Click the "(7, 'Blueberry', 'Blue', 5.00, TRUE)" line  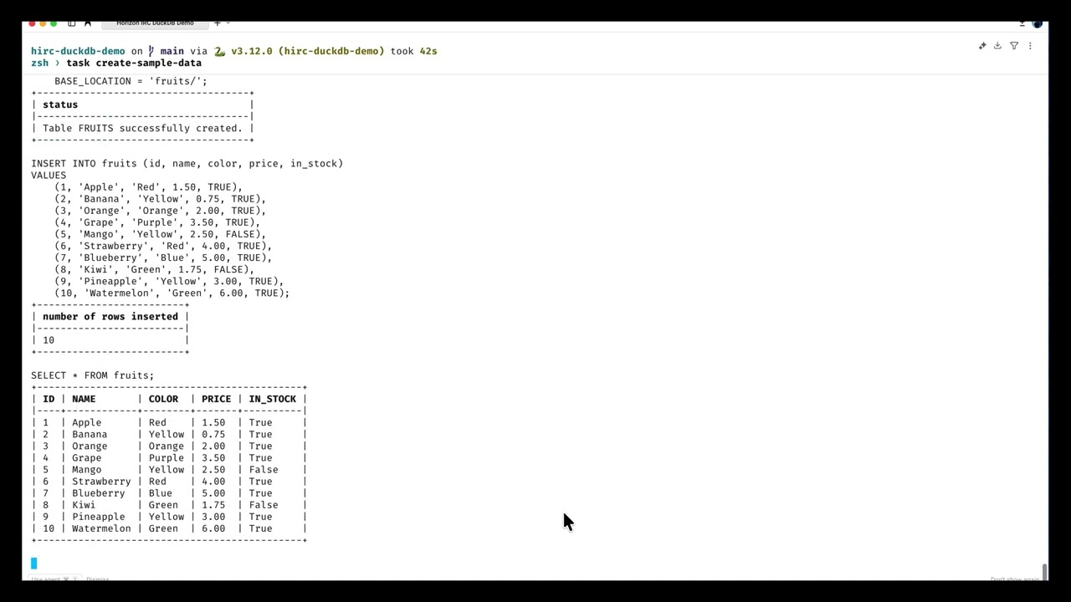(163, 258)
